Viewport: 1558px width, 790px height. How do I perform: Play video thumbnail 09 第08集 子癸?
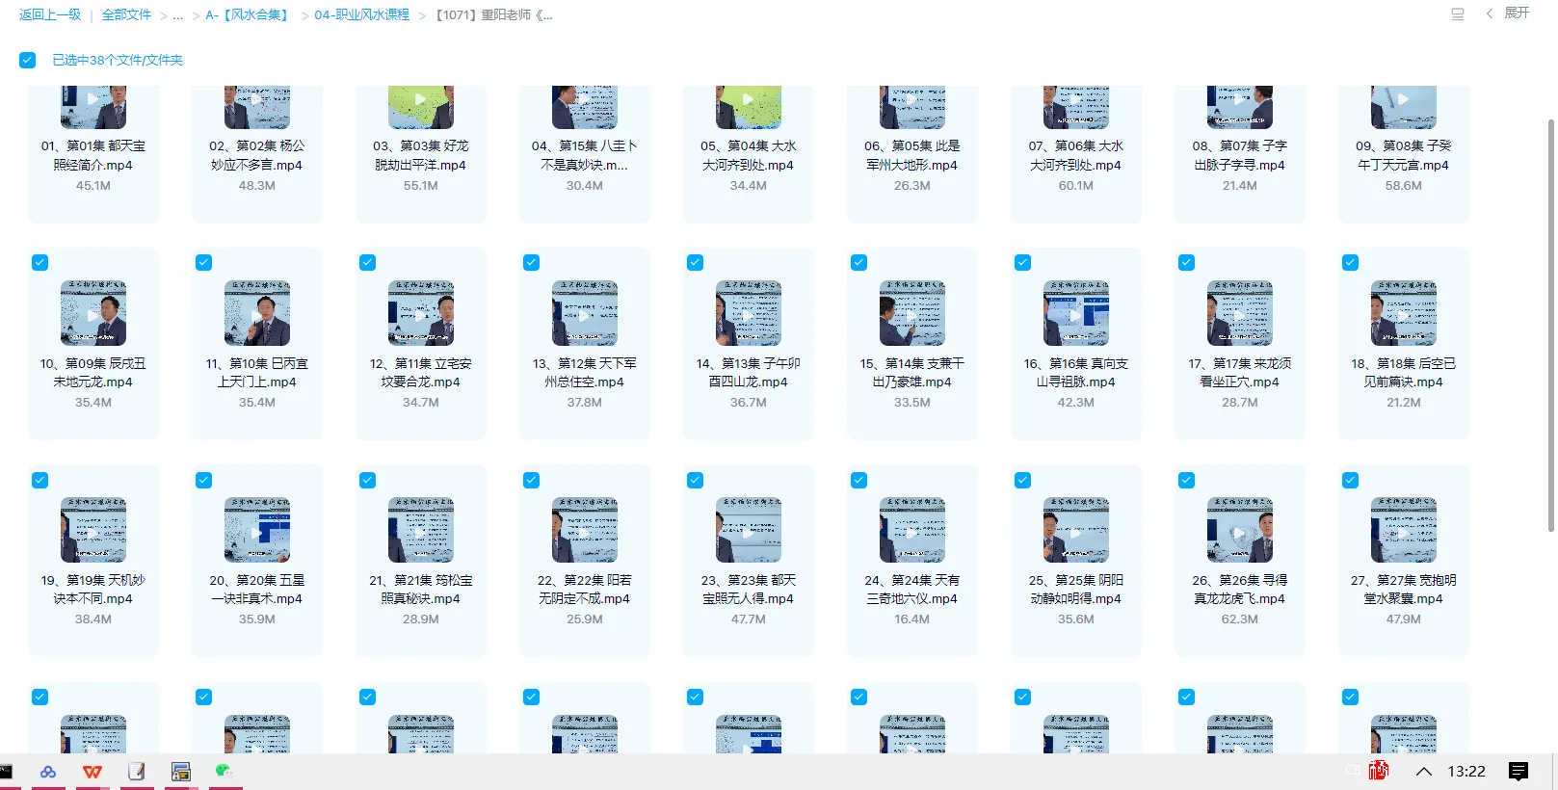(1404, 106)
